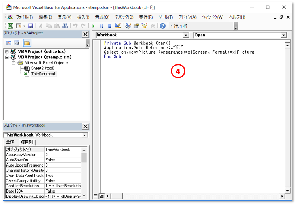Viewport: 296px width, 206px height.
Task: Click the Undo arrow icon
Action: [x=75, y=26]
